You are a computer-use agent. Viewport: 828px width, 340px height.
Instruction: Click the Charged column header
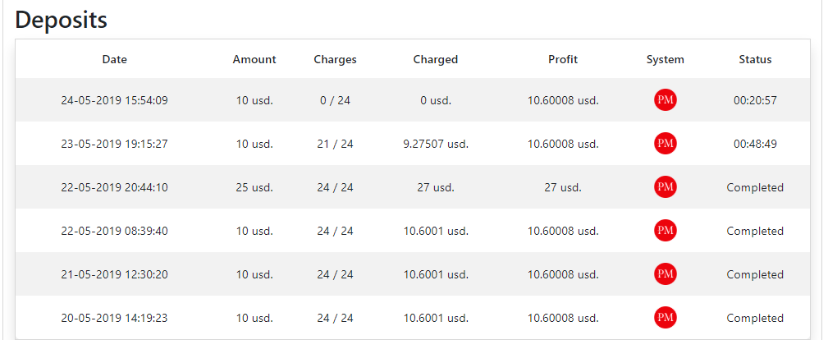[x=436, y=59]
